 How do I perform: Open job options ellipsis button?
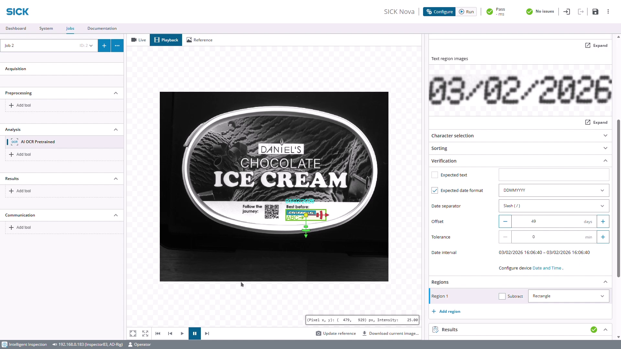[117, 46]
